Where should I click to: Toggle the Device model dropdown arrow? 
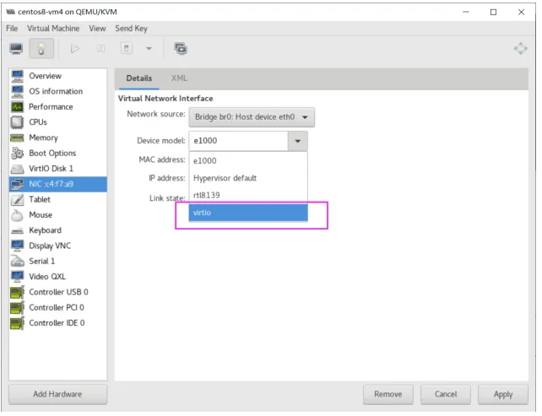298,141
